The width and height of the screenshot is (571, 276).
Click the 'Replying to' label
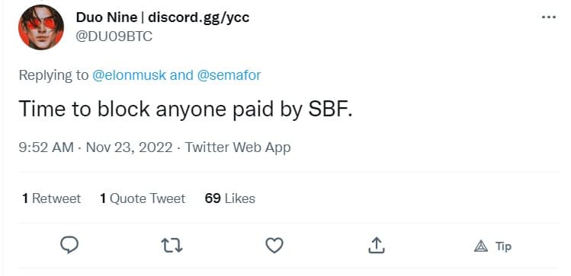pos(53,75)
